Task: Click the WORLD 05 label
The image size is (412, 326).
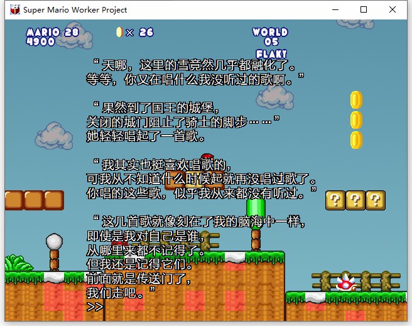Action: tap(270, 37)
